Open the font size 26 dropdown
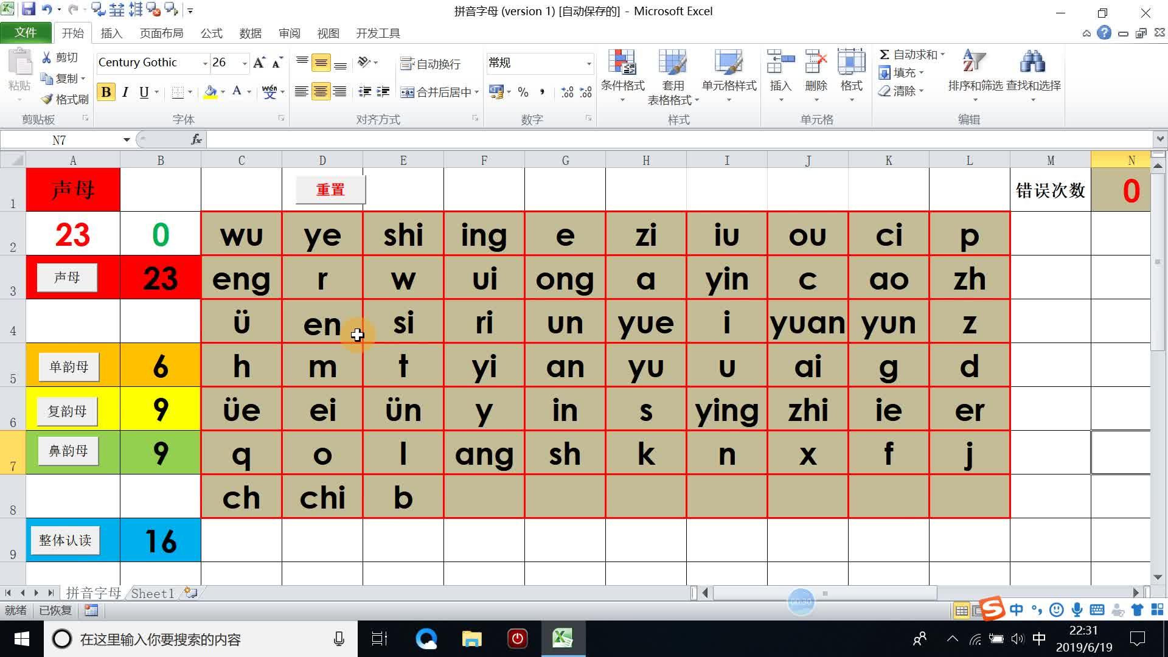The image size is (1168, 657). pyautogui.click(x=245, y=63)
